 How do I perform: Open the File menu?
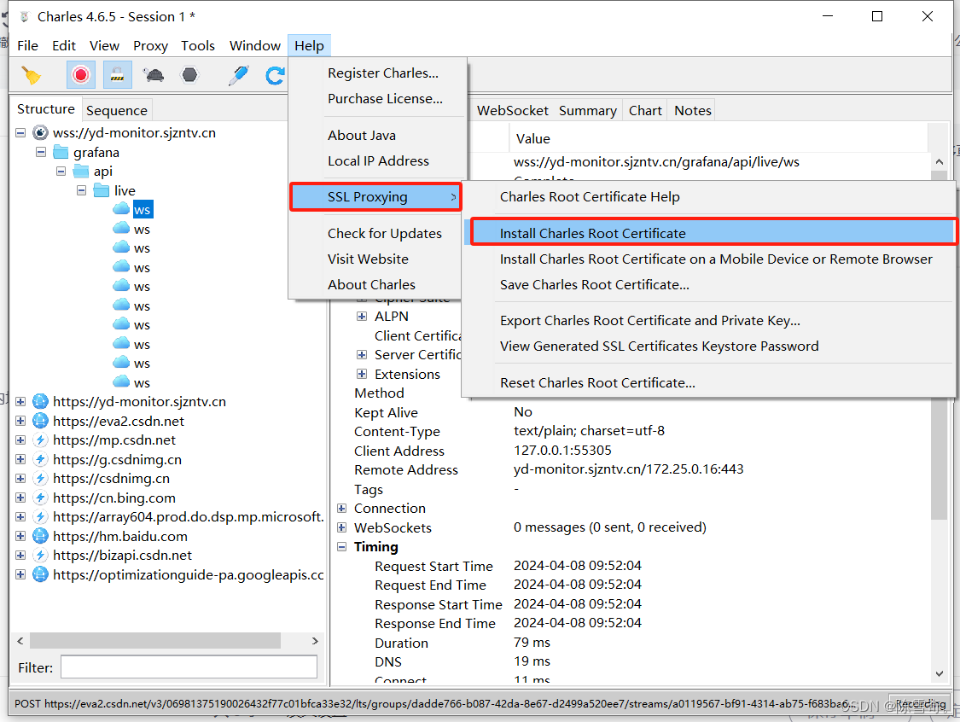pyautogui.click(x=27, y=46)
